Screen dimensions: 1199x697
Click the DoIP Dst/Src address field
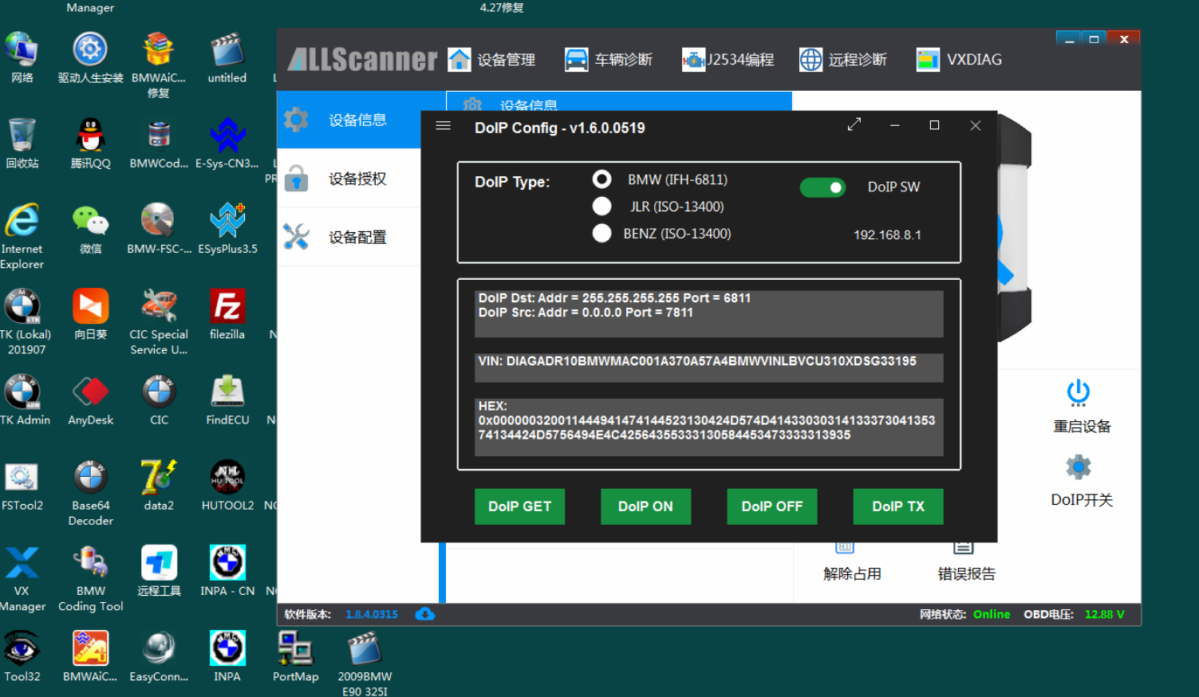click(709, 313)
